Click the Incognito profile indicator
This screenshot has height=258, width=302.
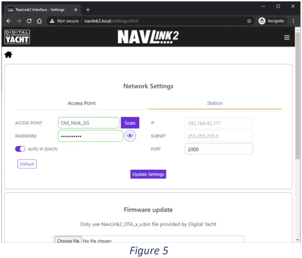pos(272,21)
